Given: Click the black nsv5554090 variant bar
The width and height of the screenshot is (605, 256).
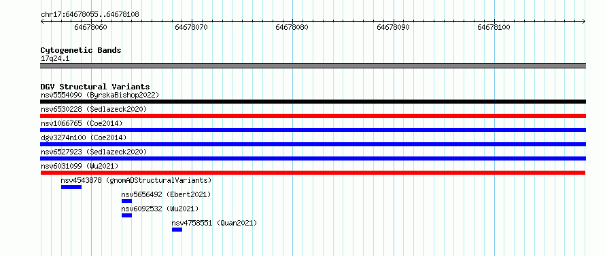Looking at the screenshot, I should tap(313, 102).
